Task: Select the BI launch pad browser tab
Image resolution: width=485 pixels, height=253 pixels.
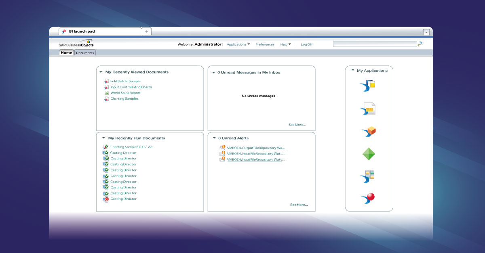Action: click(x=100, y=31)
